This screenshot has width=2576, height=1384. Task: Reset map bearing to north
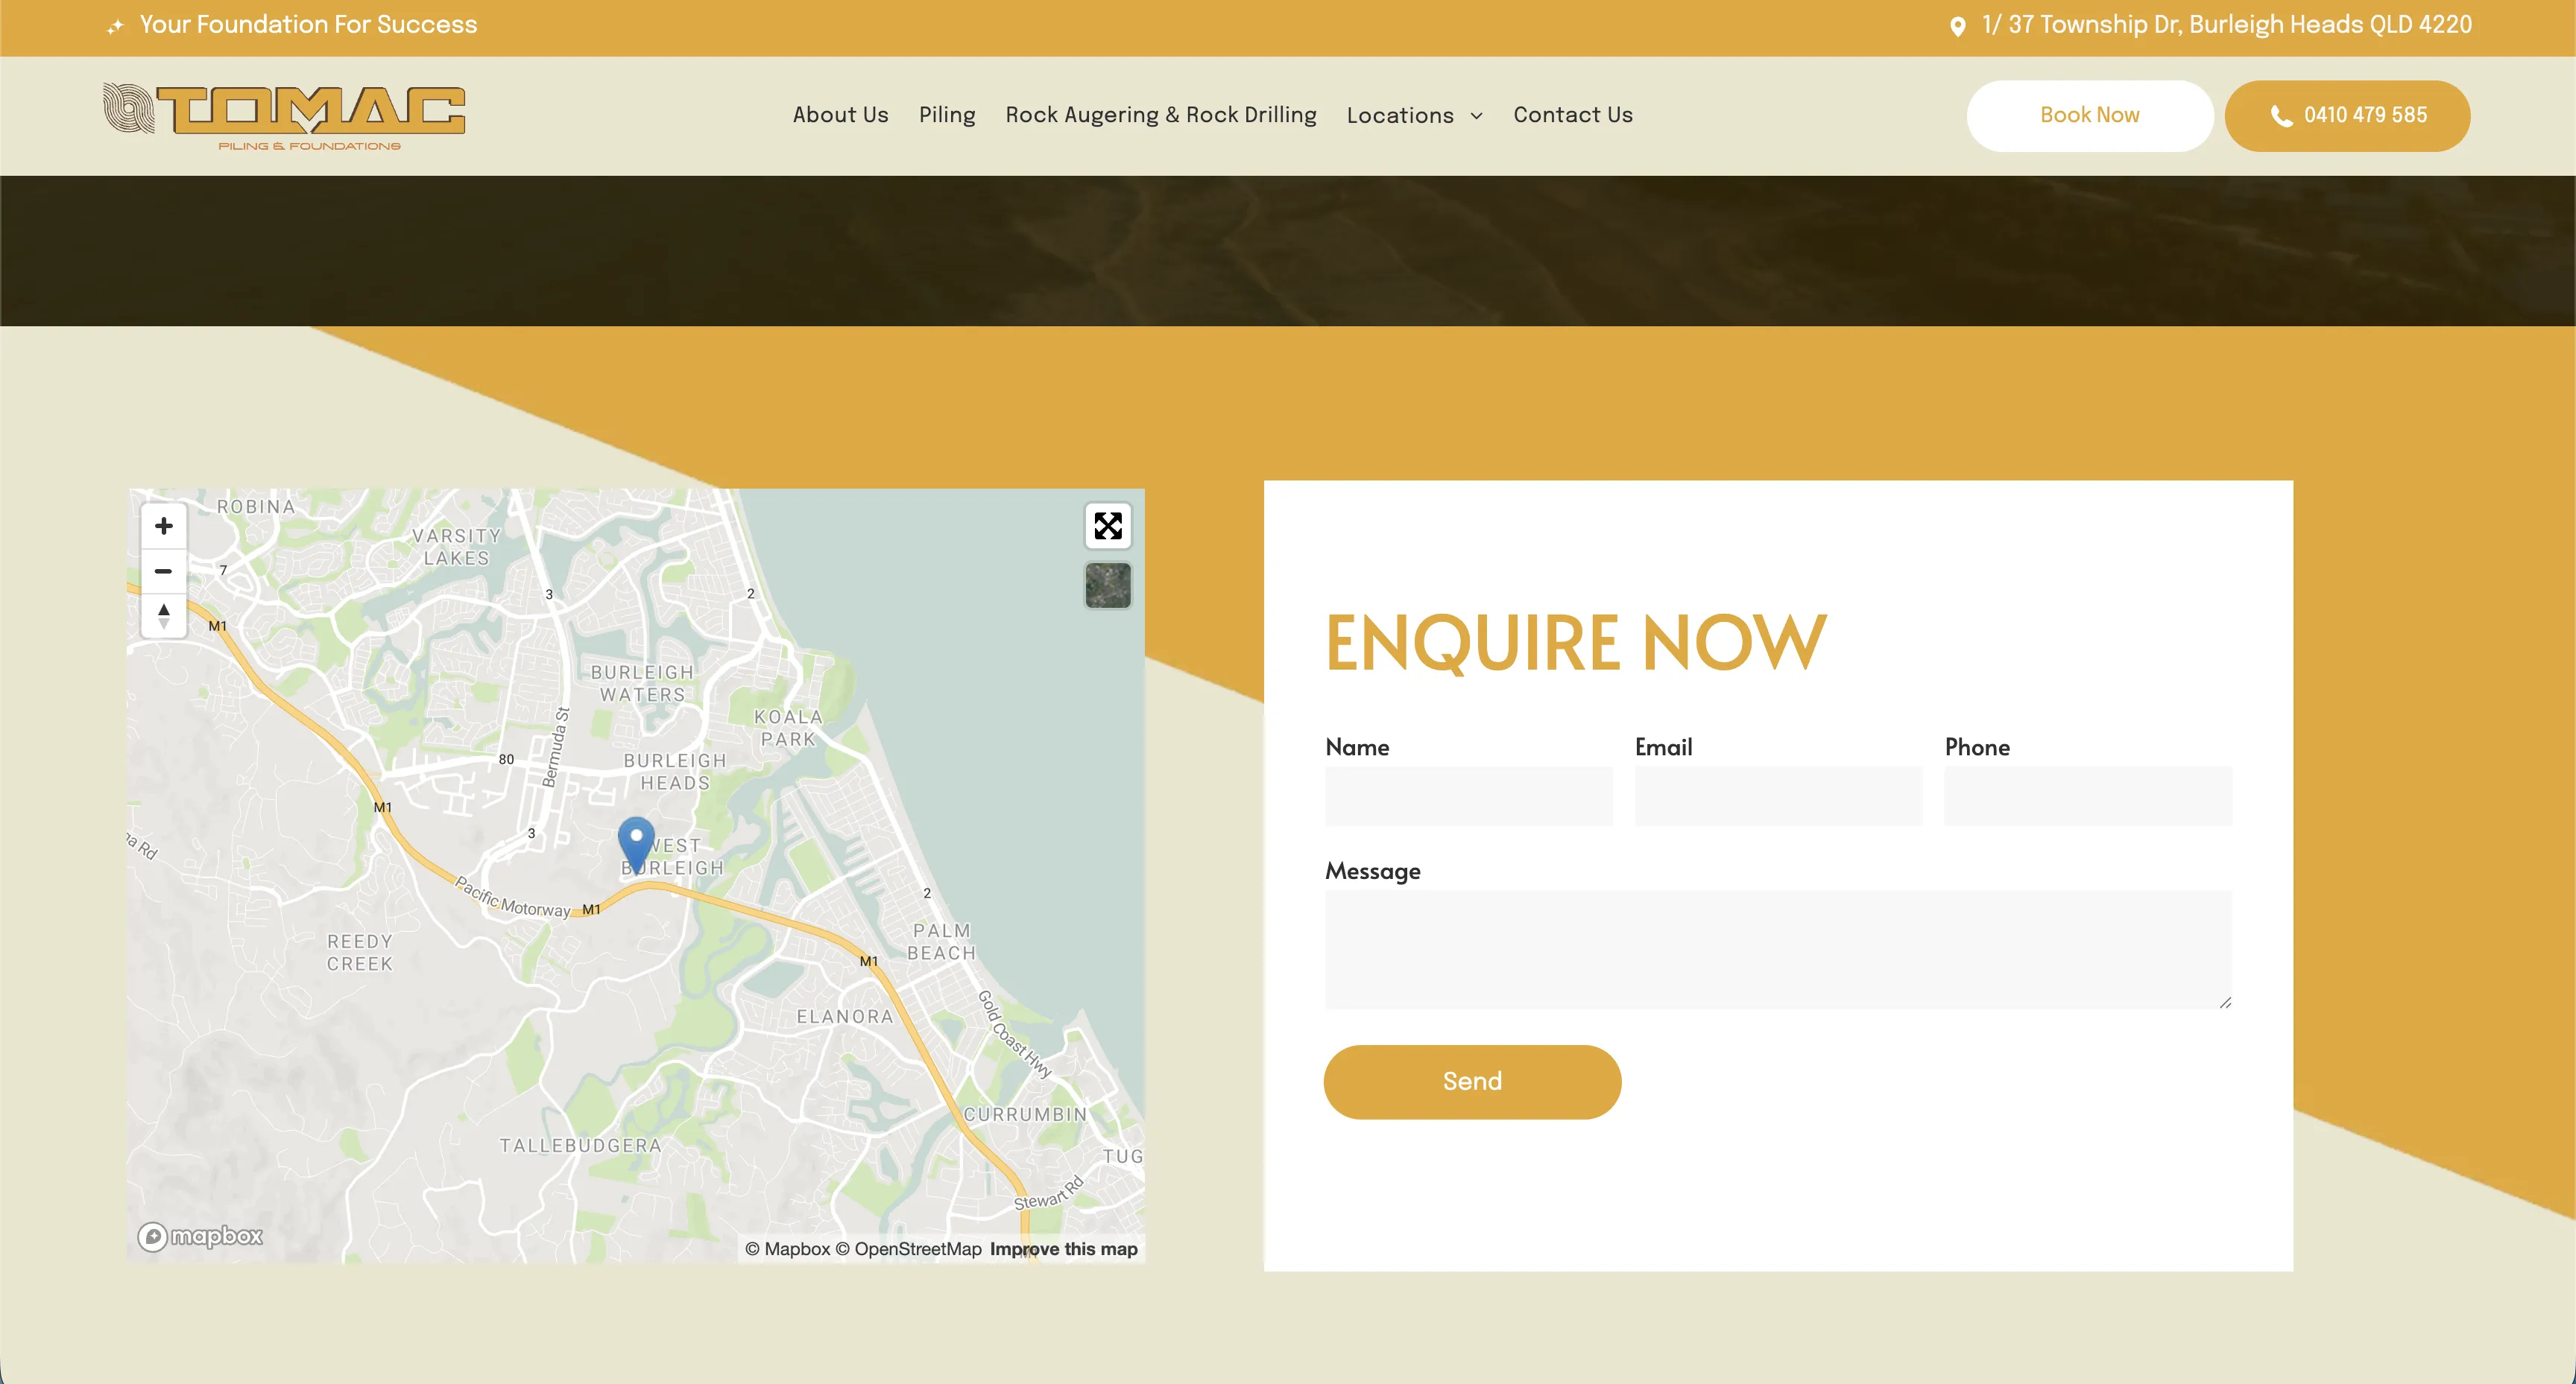(164, 615)
